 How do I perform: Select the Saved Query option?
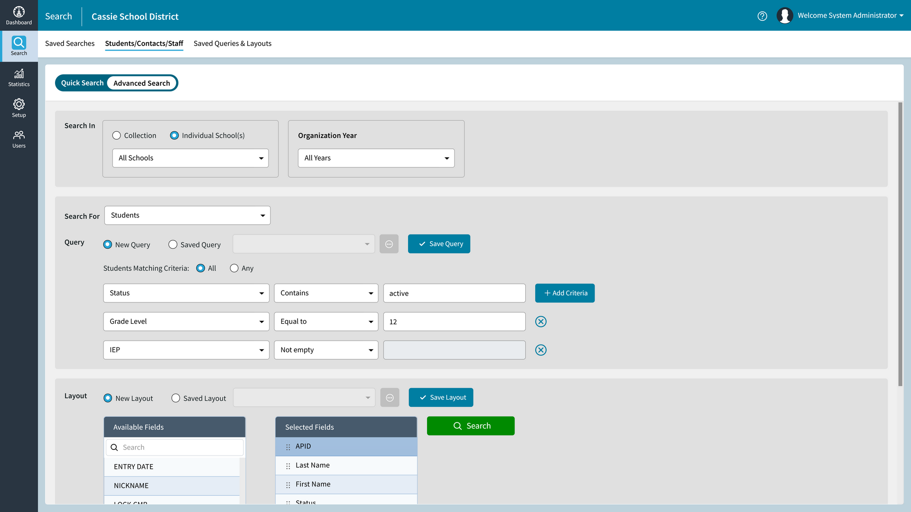(173, 244)
